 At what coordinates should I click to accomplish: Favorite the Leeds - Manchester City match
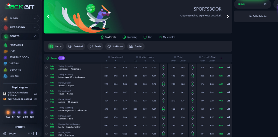pos(46,125)
